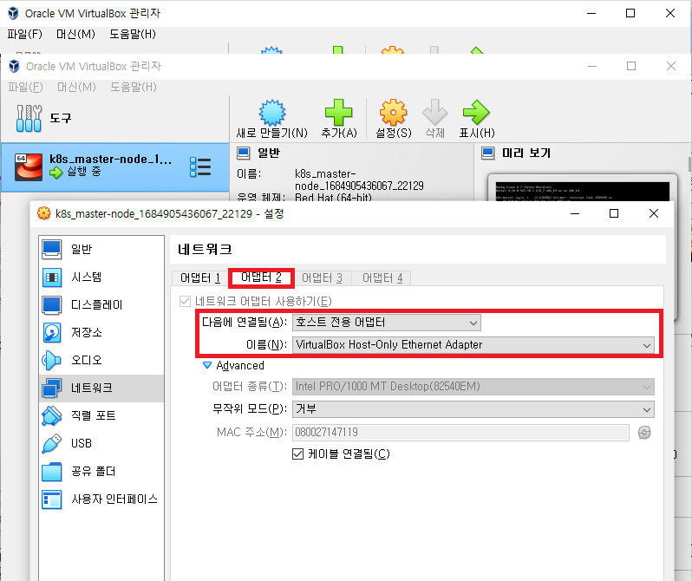Viewport: 692px width, 581px height.
Task: Click the 추가(A) green plus icon
Action: pyautogui.click(x=338, y=112)
